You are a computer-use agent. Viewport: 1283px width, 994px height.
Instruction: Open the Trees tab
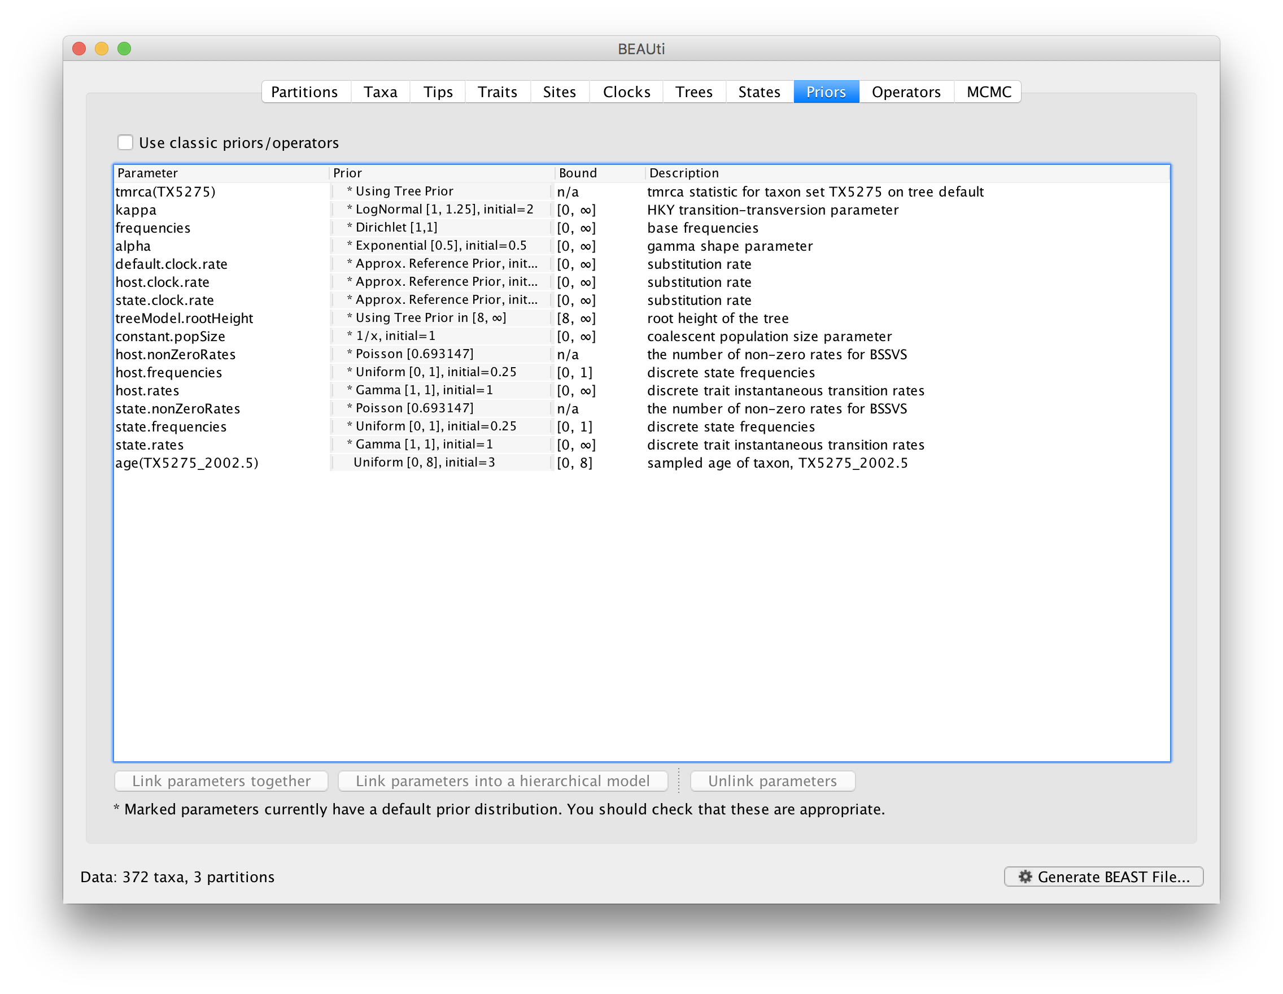[694, 91]
